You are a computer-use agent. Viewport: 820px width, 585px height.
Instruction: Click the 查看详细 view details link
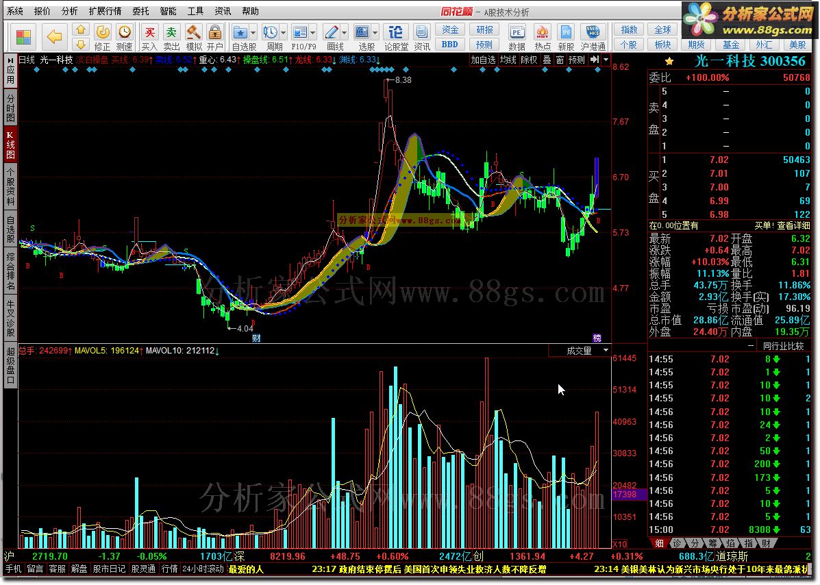[793, 225]
